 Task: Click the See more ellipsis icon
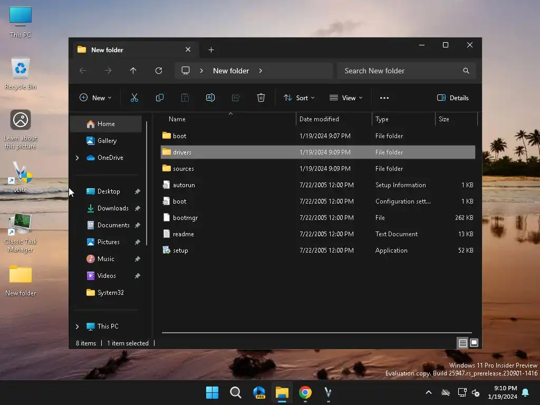coord(384,98)
